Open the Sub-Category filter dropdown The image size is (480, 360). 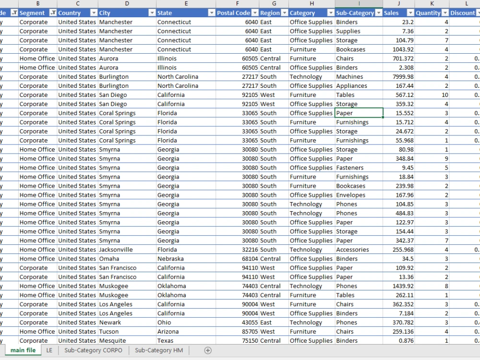tap(379, 13)
